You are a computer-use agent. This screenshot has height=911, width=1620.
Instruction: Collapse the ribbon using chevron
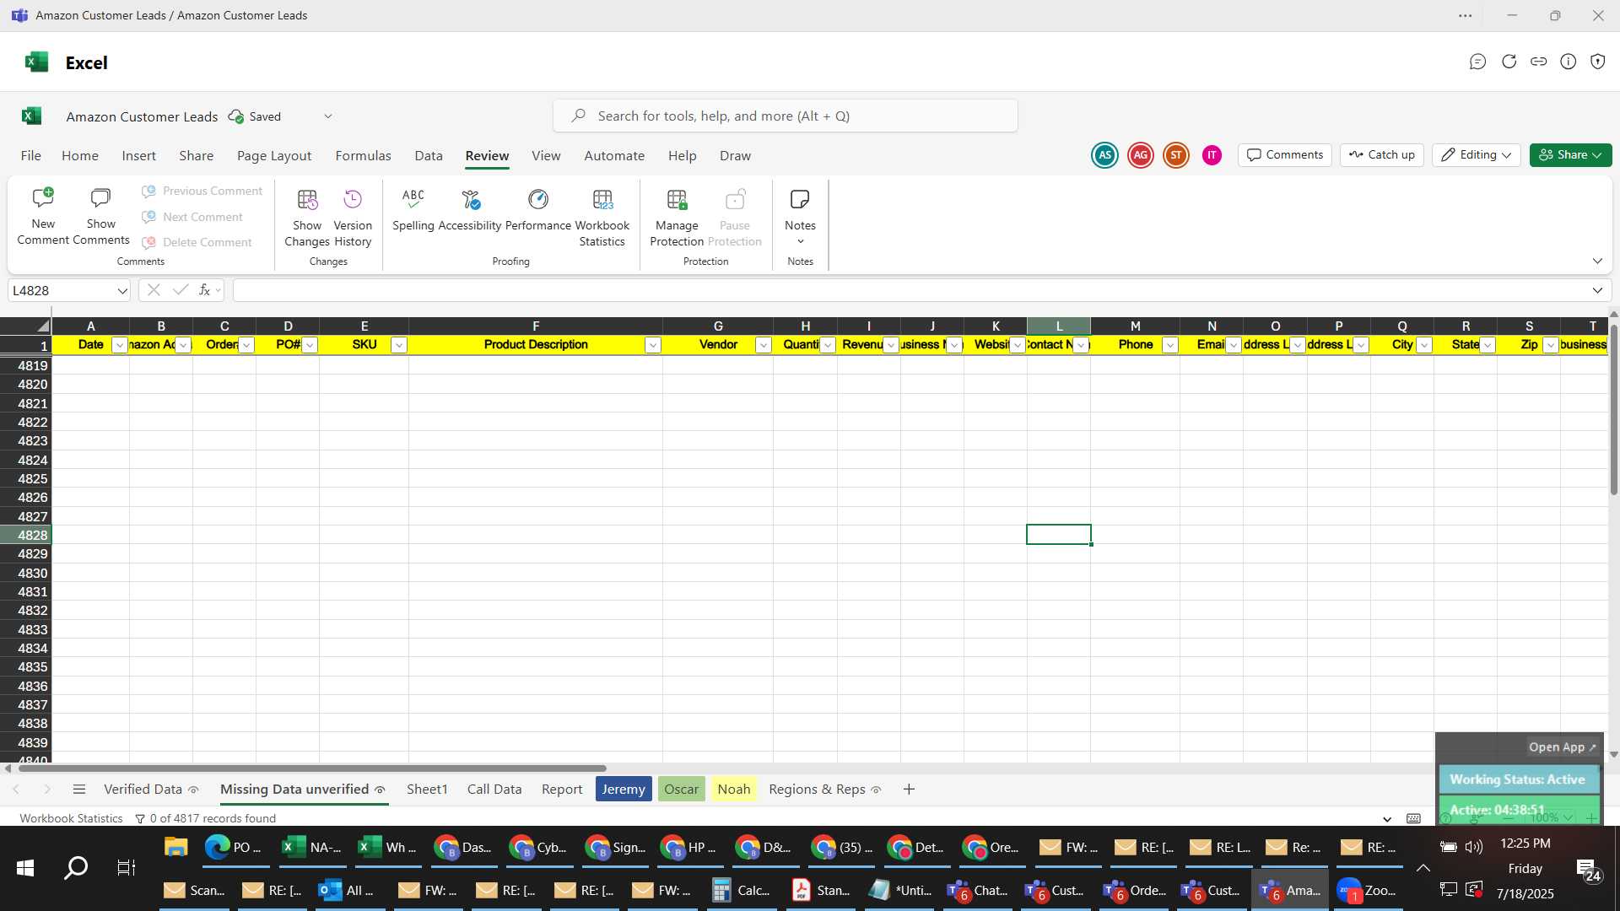coord(1597,261)
